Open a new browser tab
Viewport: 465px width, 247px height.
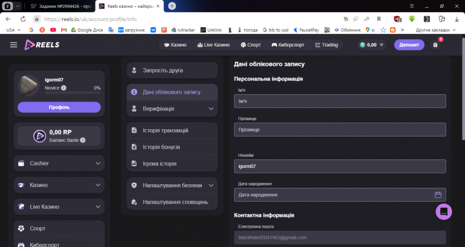pos(172,6)
